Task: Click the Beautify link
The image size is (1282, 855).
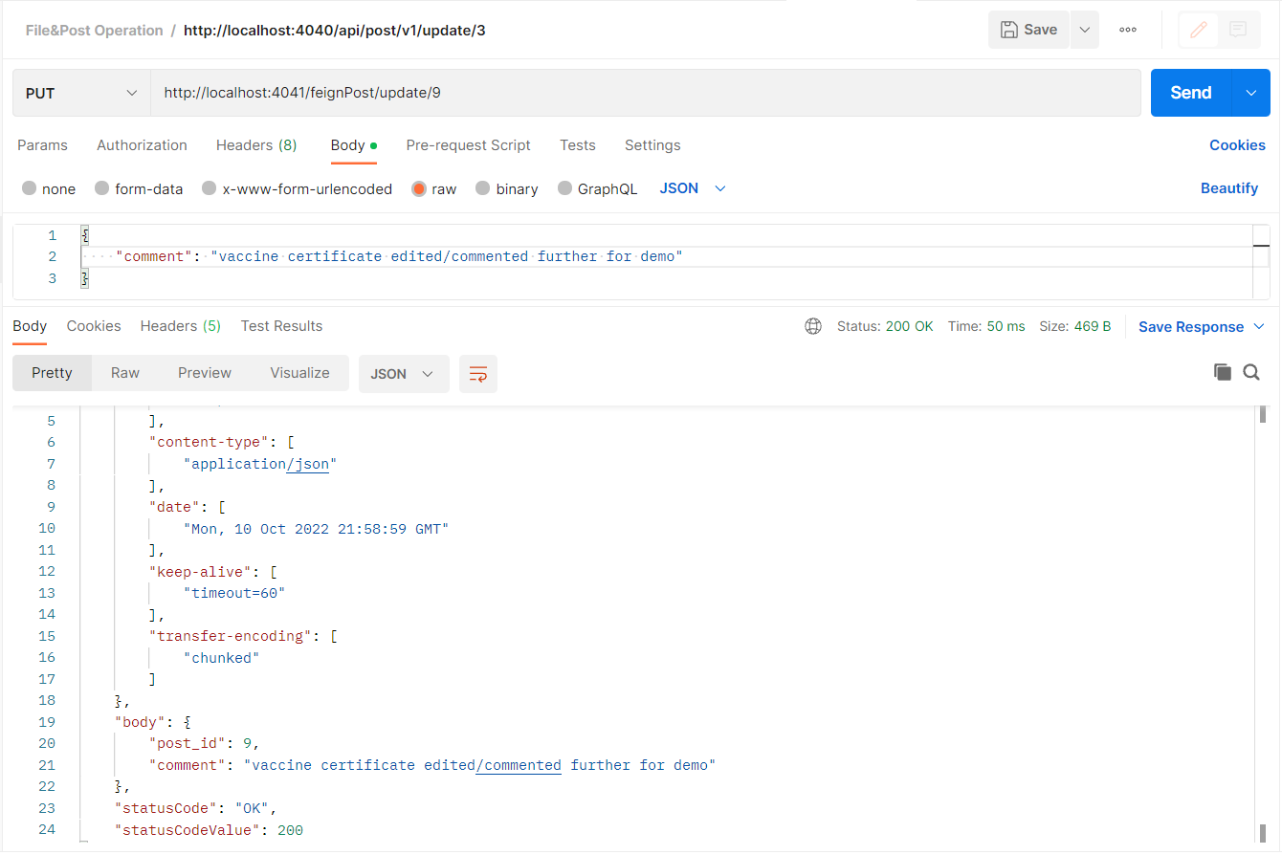Action: click(x=1229, y=188)
